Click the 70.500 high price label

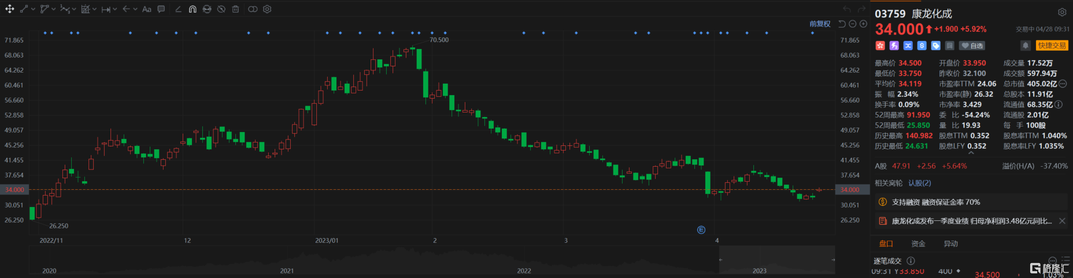[x=439, y=40]
